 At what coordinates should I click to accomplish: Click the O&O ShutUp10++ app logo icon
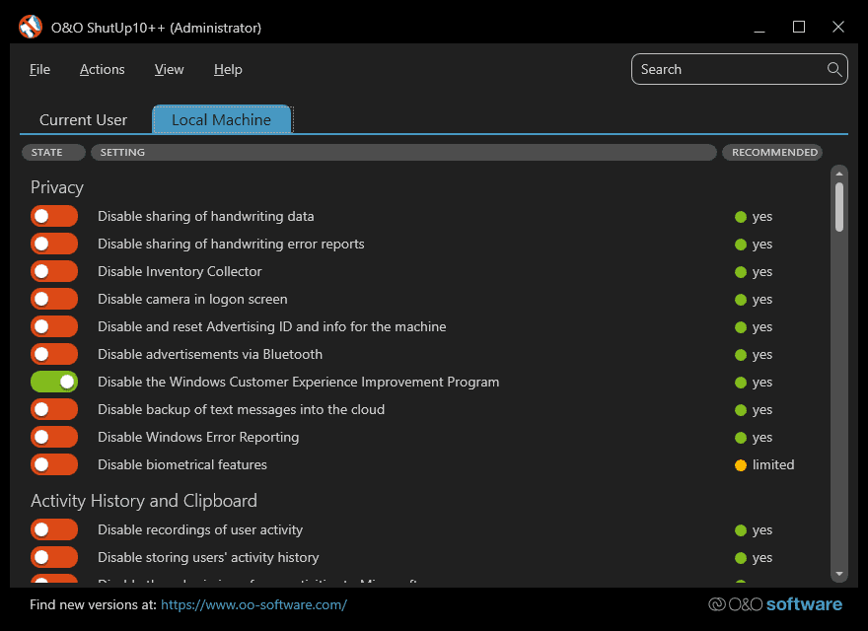point(31,28)
